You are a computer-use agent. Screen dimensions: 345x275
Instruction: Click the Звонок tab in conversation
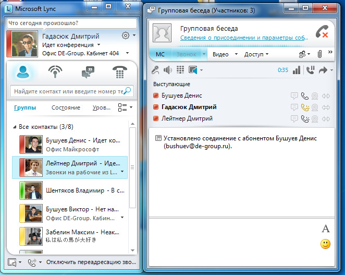186,54
